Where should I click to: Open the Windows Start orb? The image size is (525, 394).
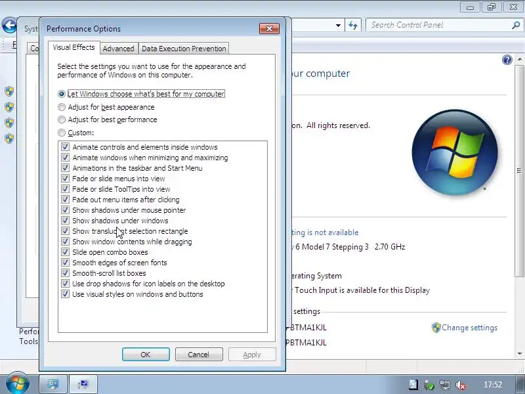[x=17, y=383]
